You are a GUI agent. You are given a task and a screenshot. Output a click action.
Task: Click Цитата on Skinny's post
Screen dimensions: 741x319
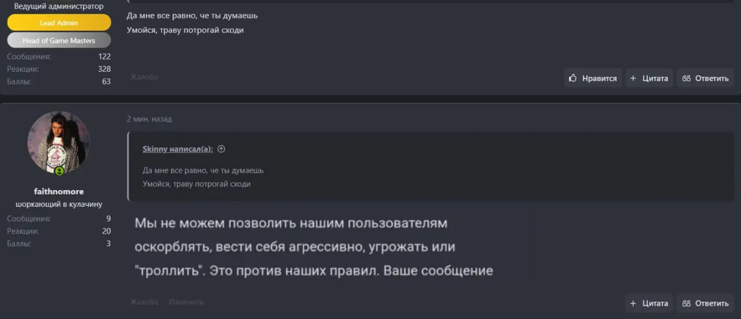coord(649,78)
